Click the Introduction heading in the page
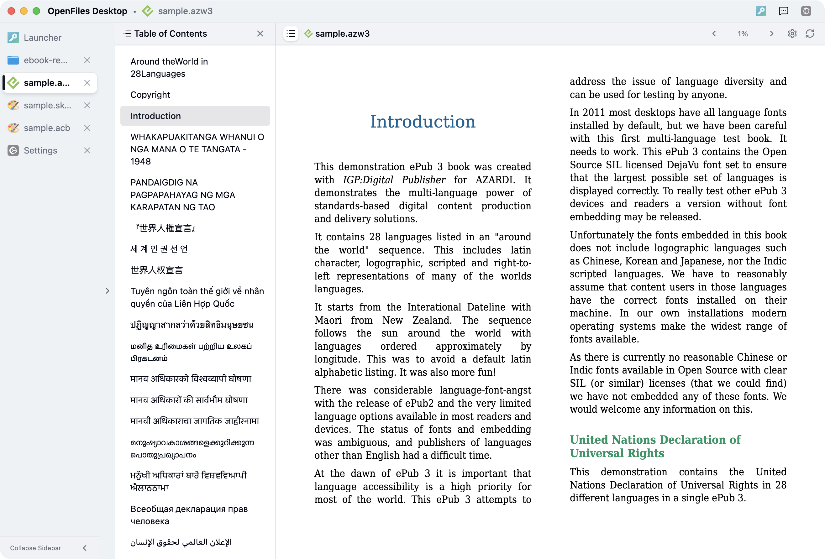 [423, 122]
